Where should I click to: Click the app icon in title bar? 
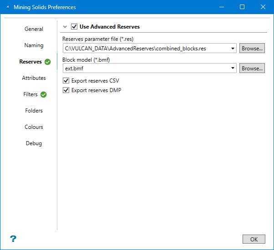pos(7,7)
